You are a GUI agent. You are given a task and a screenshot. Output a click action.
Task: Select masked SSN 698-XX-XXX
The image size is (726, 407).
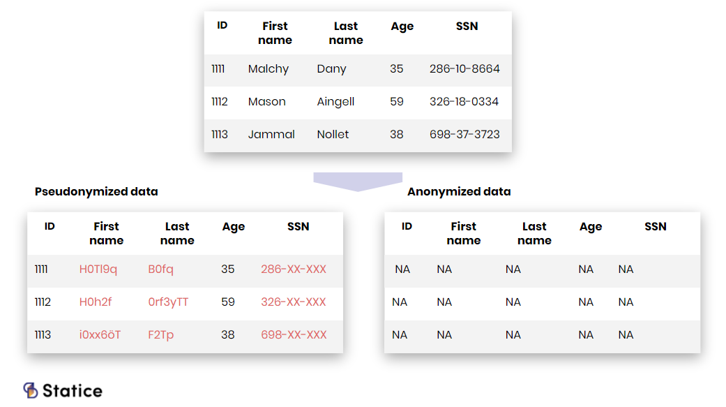(x=294, y=334)
